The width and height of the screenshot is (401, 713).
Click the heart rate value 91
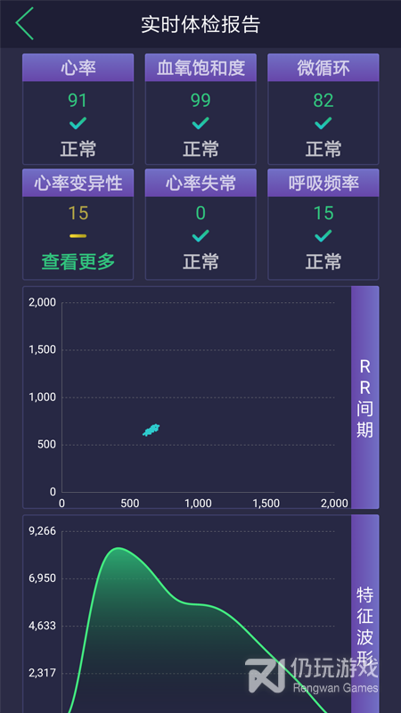tap(78, 101)
